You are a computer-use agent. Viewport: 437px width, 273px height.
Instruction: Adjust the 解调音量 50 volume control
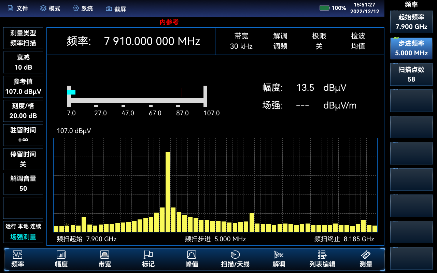(x=23, y=183)
